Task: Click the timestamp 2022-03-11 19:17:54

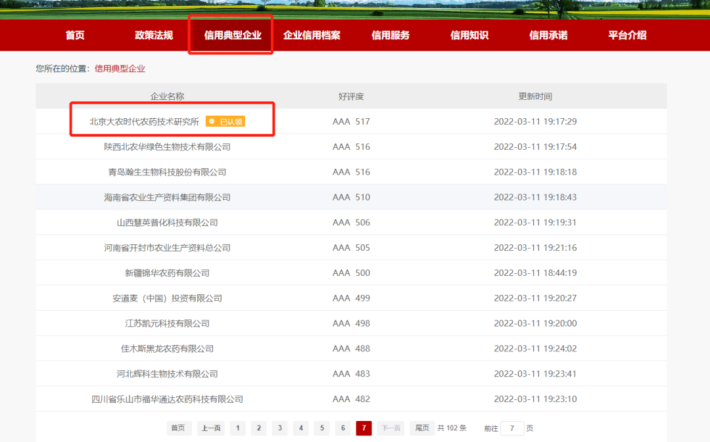Action: tap(535, 146)
